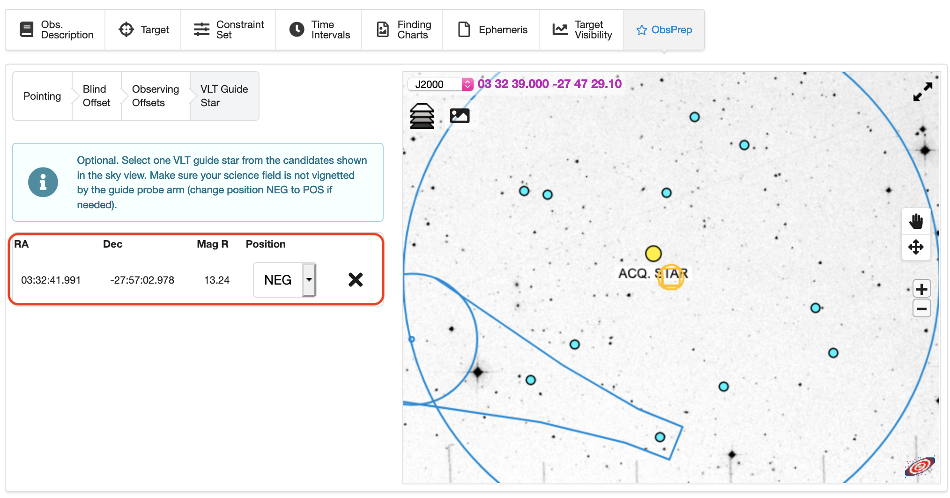This screenshot has height=498, width=950.
Task: Expand sky view to fullscreen
Action: (x=923, y=92)
